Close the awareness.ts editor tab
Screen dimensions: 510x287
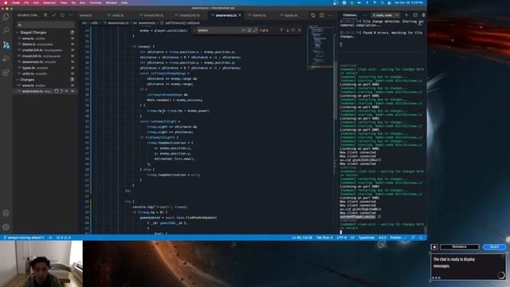[x=240, y=15]
